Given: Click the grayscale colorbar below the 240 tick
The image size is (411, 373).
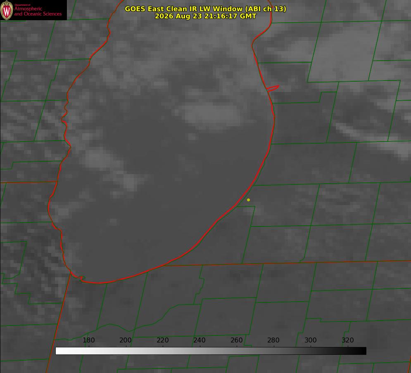Looking at the screenshot, I should [x=200, y=351].
